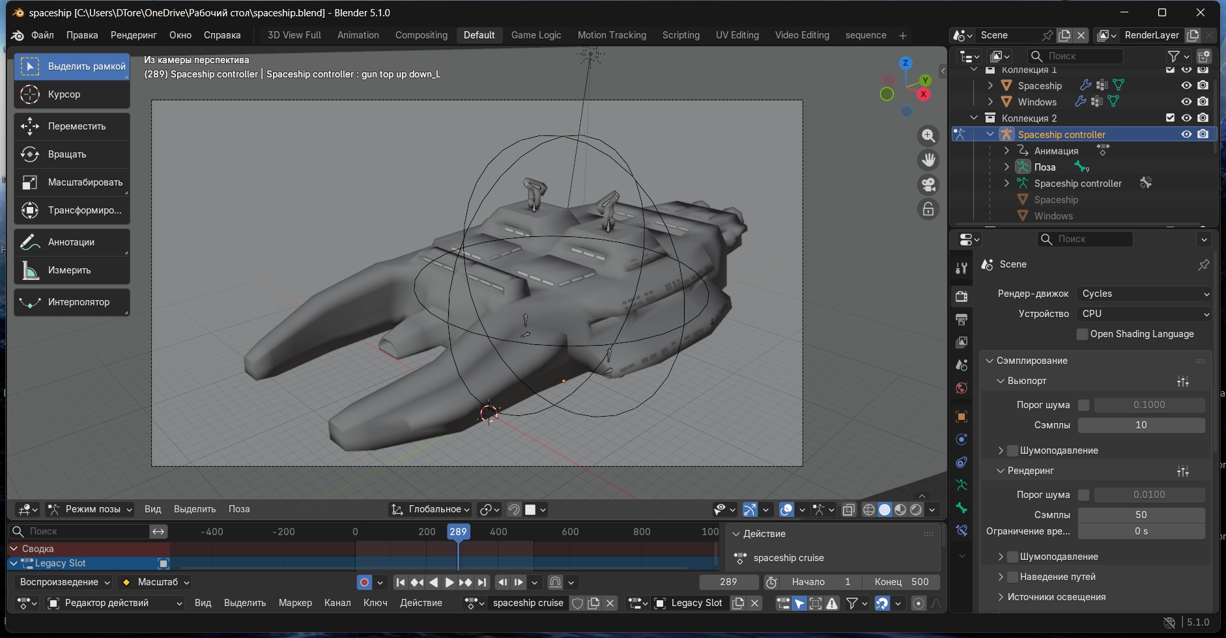Click the Pose (Поза) menu in viewport header
The image size is (1226, 638).
[239, 509]
